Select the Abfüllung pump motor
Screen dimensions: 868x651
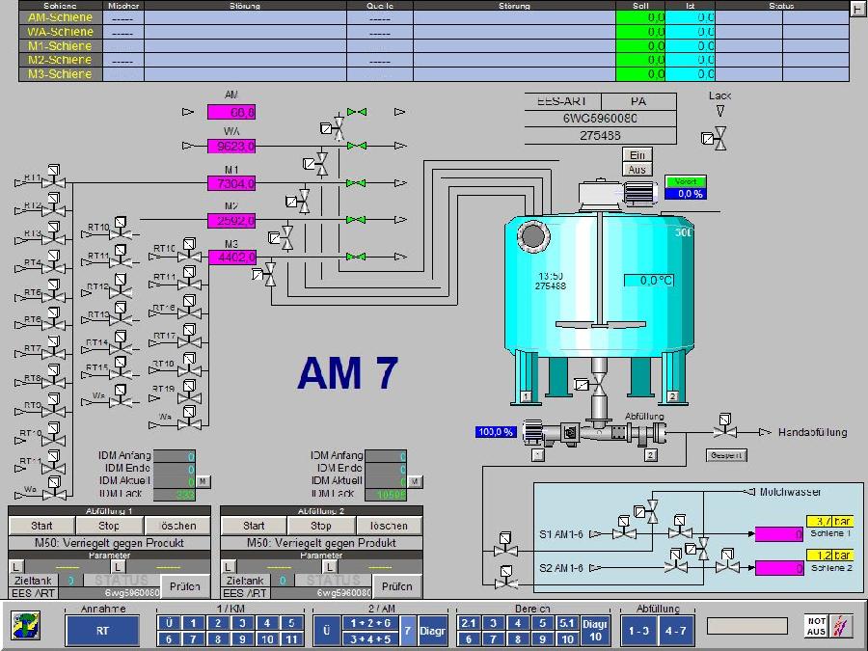click(534, 432)
